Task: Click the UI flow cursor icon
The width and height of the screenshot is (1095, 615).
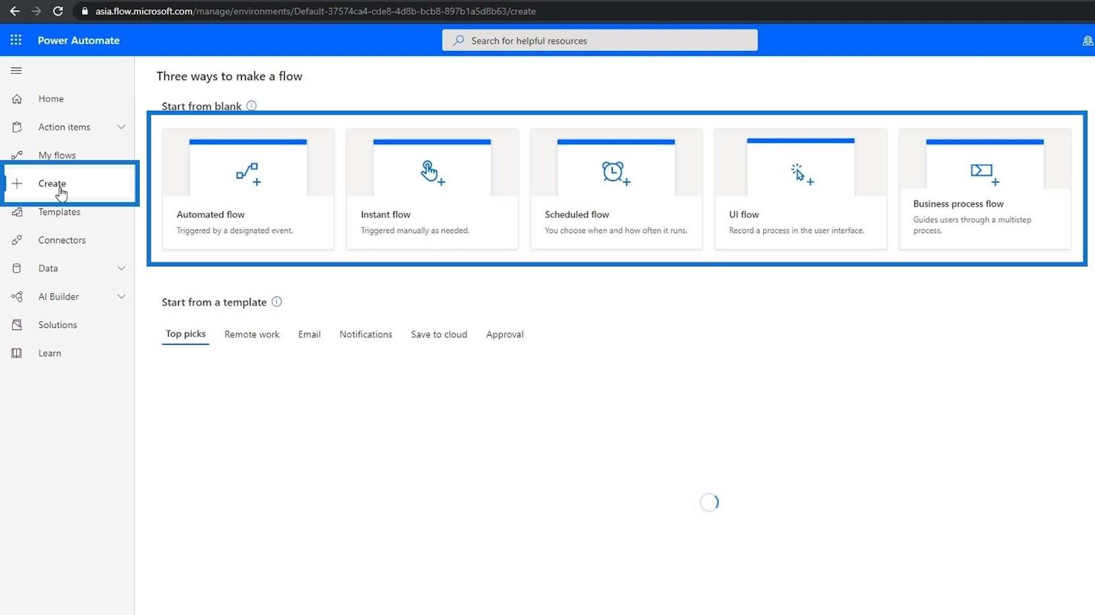Action: 801,174
